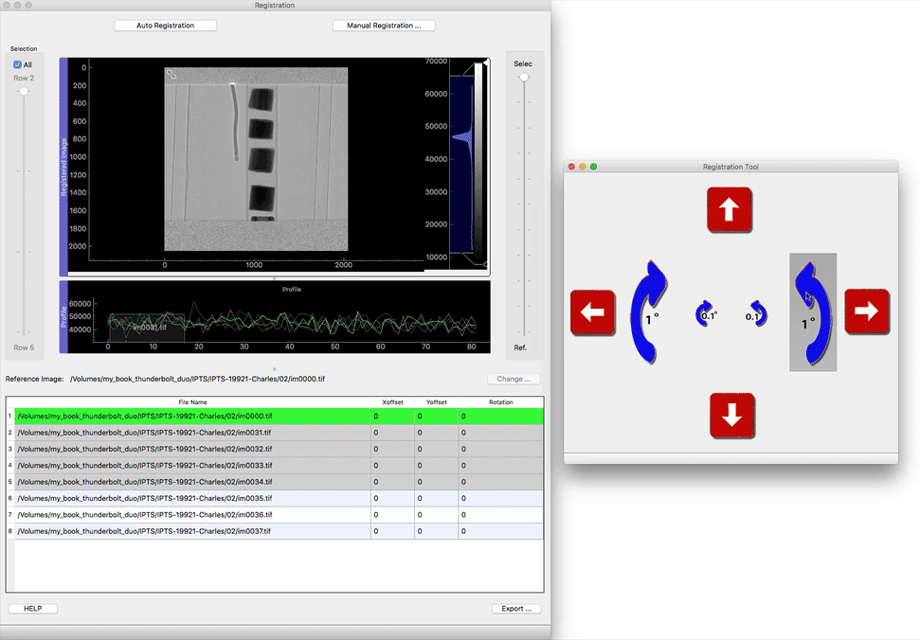Click the Export button
Image resolution: width=920 pixels, height=640 pixels.
tap(516, 609)
